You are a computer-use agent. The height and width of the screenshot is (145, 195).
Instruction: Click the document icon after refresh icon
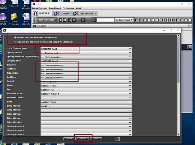click(74, 20)
